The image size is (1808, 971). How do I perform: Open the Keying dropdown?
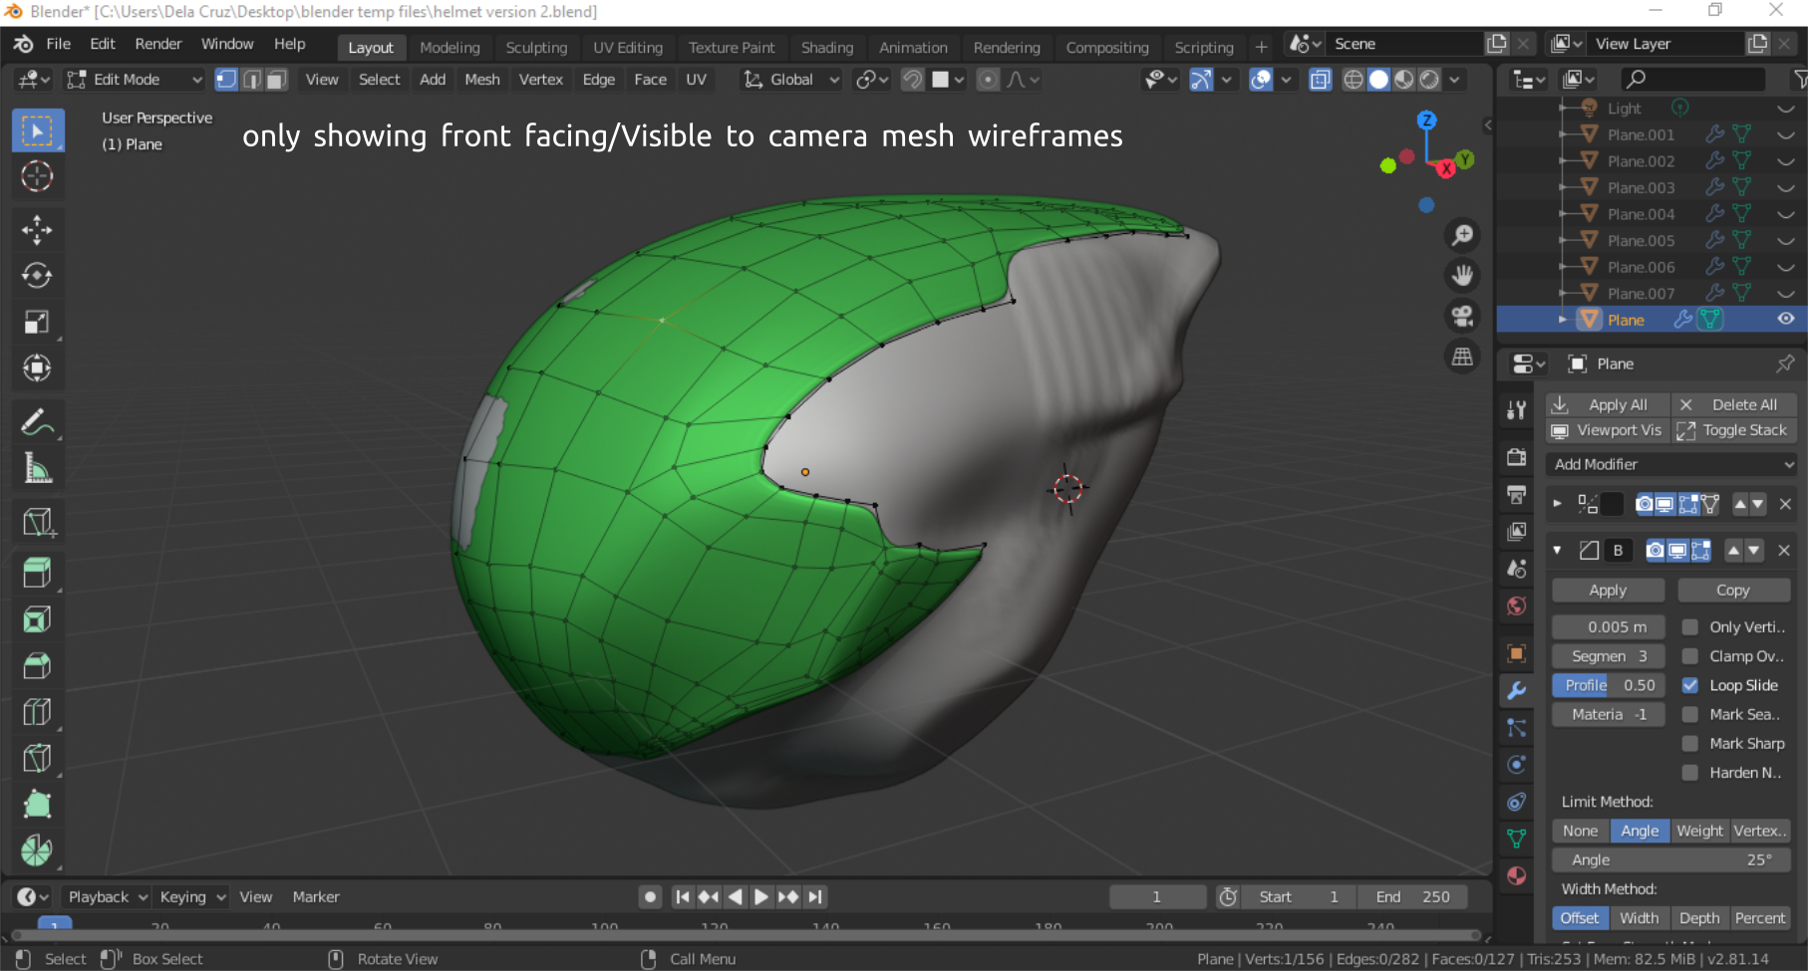[x=192, y=896]
